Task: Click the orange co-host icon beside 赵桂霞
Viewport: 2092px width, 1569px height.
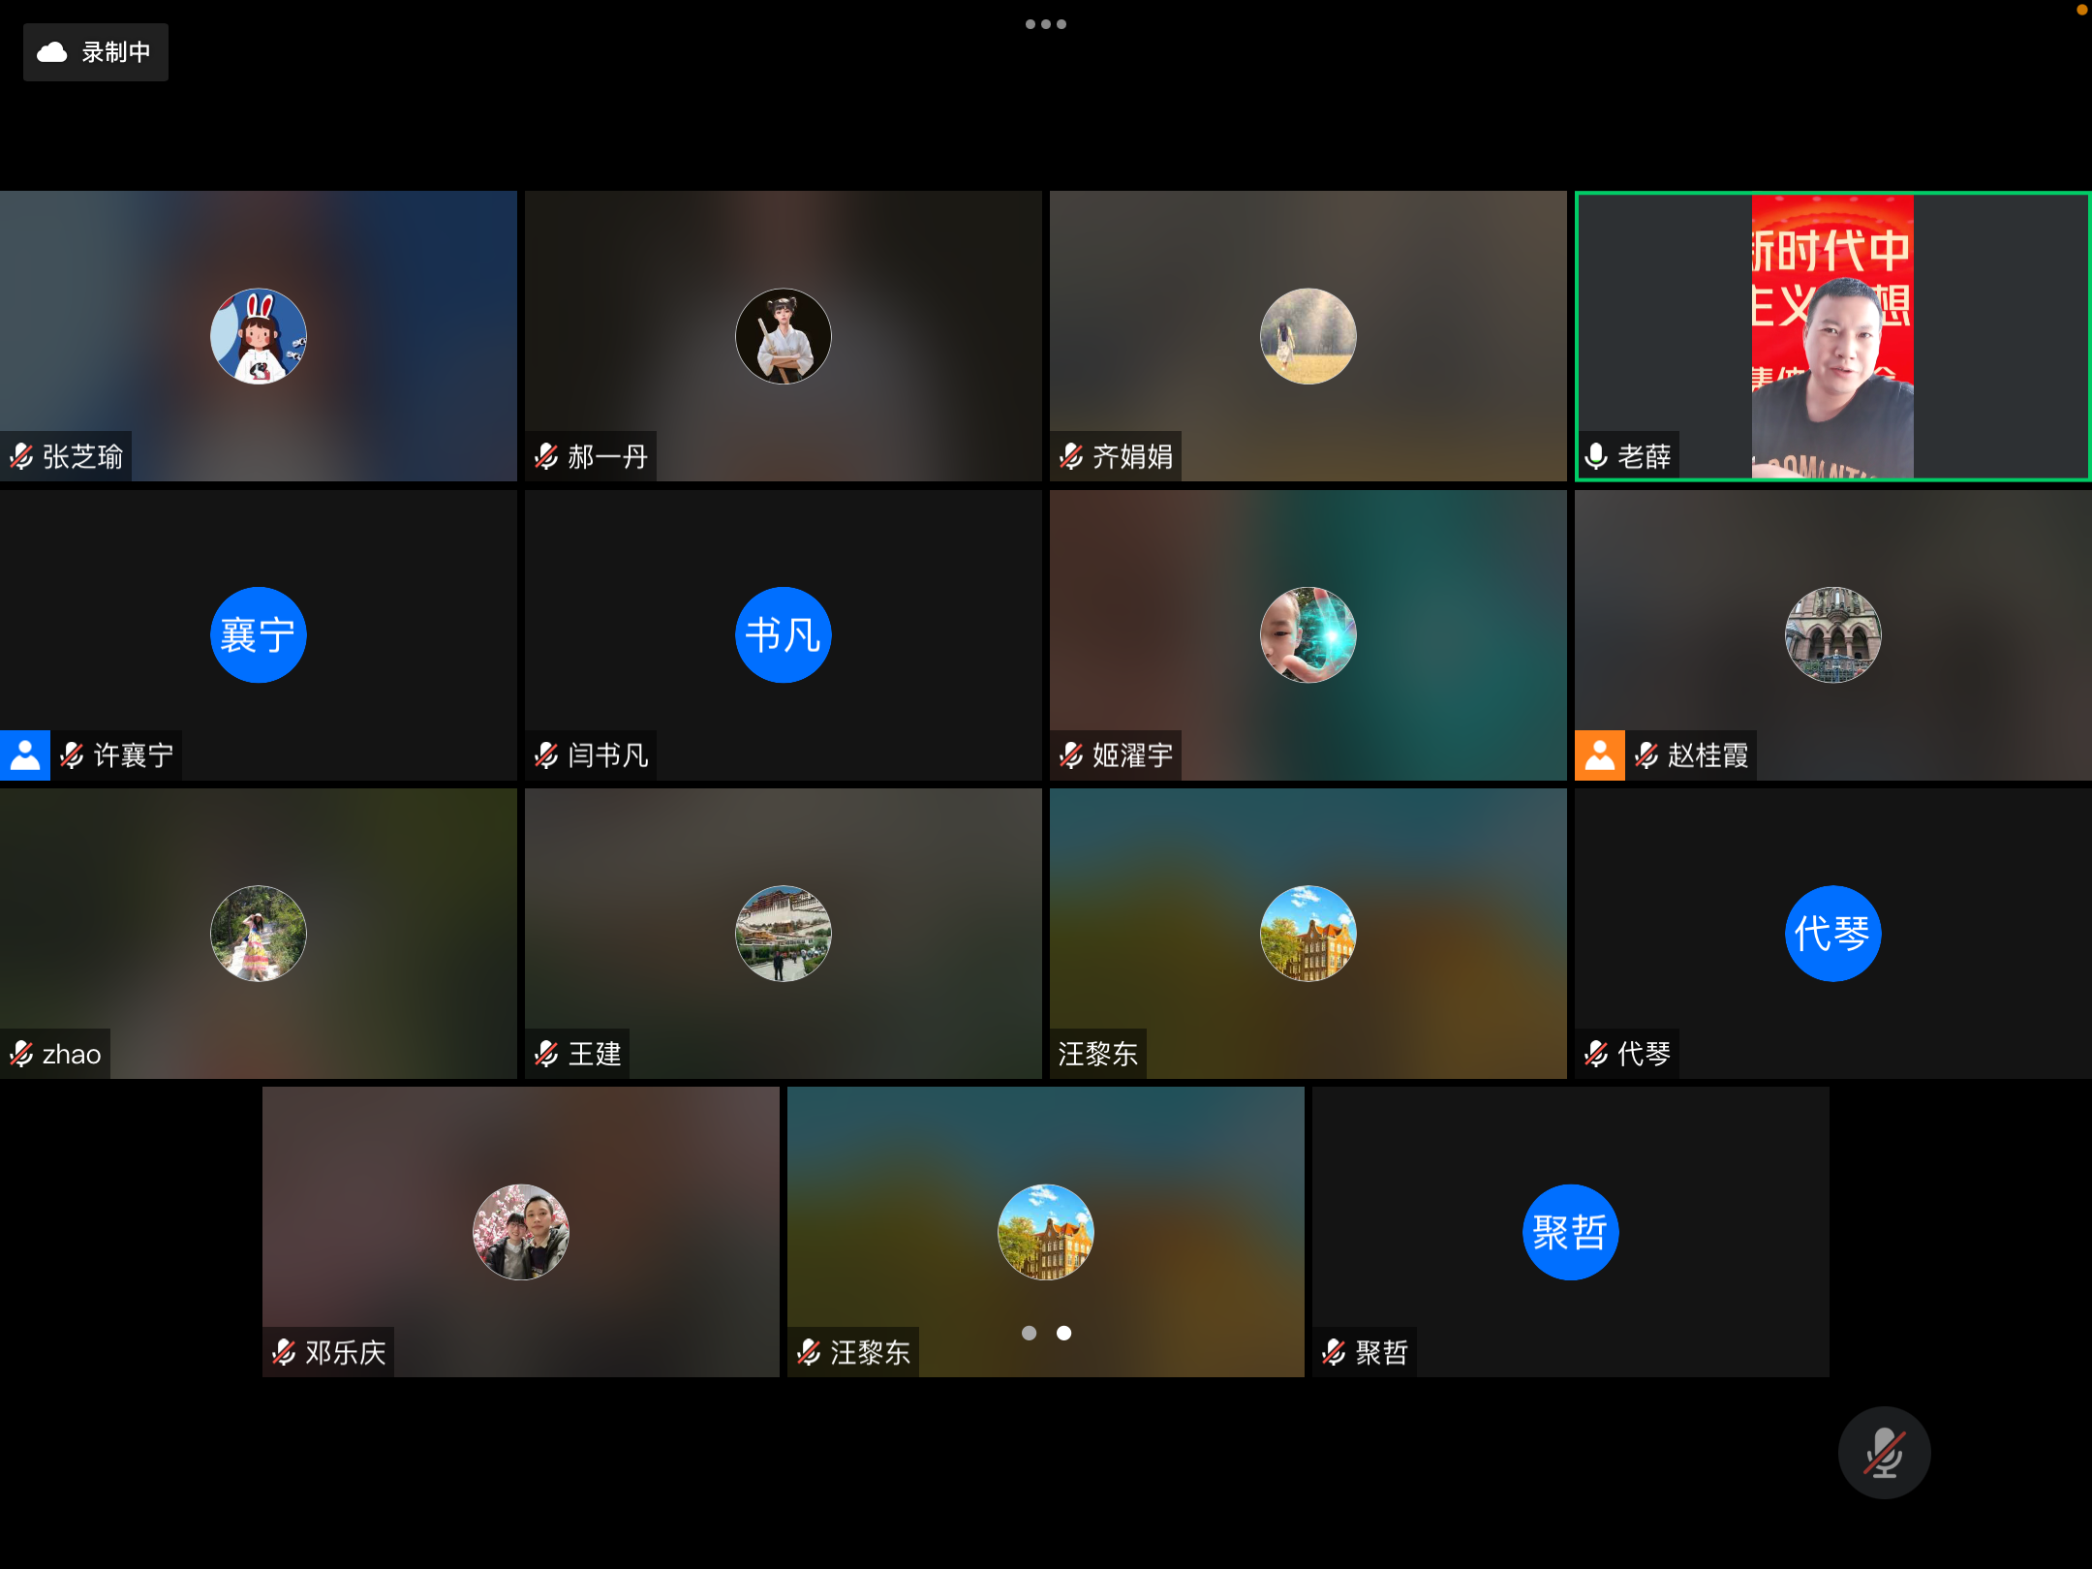Action: [1599, 755]
